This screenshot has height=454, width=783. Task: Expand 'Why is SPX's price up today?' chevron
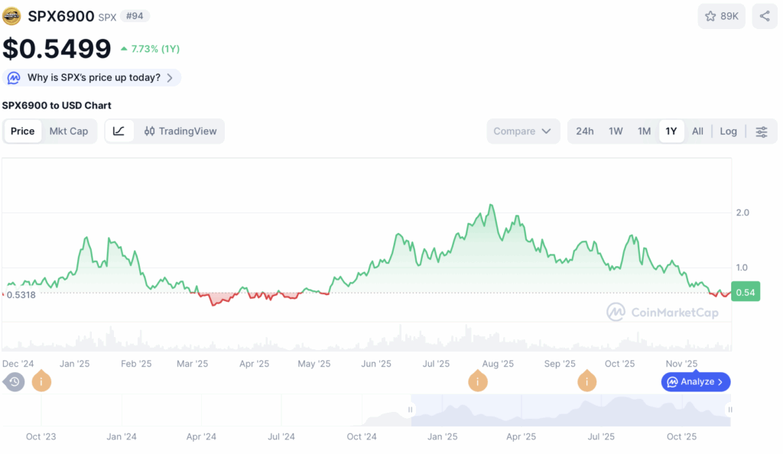click(x=170, y=78)
